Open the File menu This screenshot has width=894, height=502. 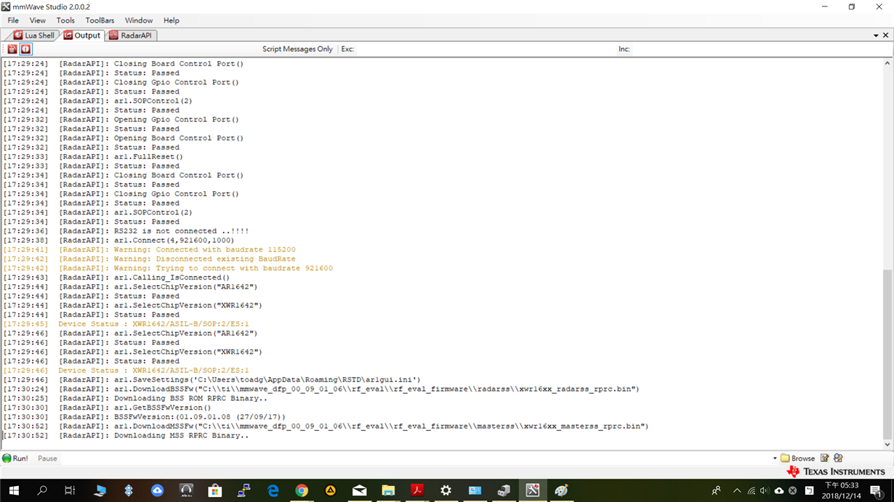coord(13,20)
